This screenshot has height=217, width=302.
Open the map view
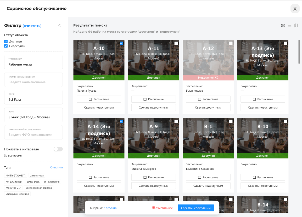296,25
